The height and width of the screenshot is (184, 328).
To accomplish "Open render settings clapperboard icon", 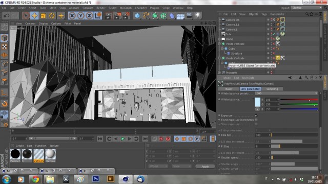I will [127, 16].
